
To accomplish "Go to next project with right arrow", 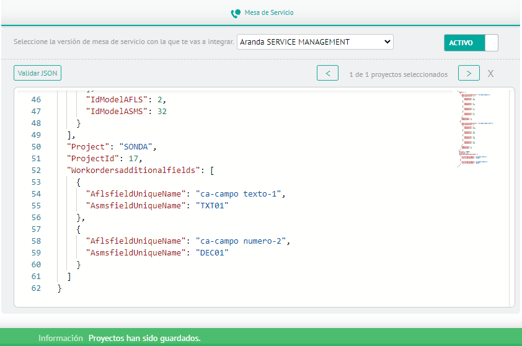I will click(469, 73).
